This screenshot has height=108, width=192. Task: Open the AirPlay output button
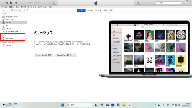[54, 3]
